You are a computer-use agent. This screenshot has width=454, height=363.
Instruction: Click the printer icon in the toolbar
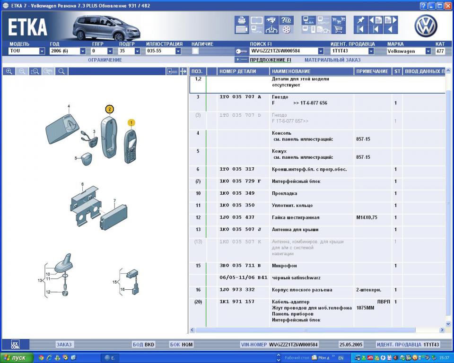[242, 20]
